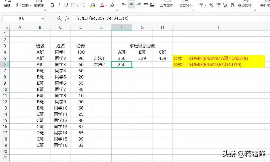Center align text horizontally
Screen dimensions: 270x162
(x=131, y=5)
